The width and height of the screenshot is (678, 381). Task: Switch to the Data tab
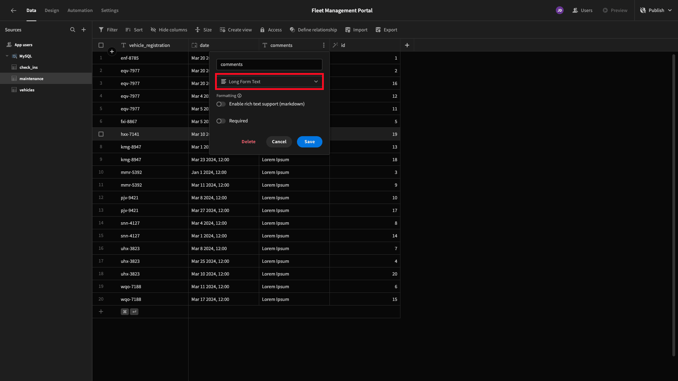[31, 10]
